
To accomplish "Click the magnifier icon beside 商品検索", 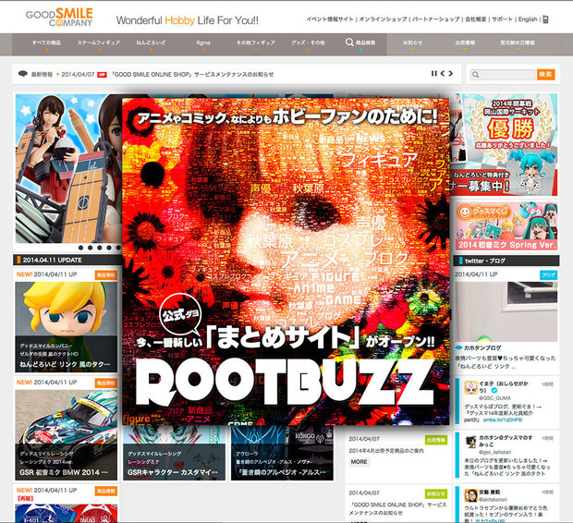I will [350, 43].
